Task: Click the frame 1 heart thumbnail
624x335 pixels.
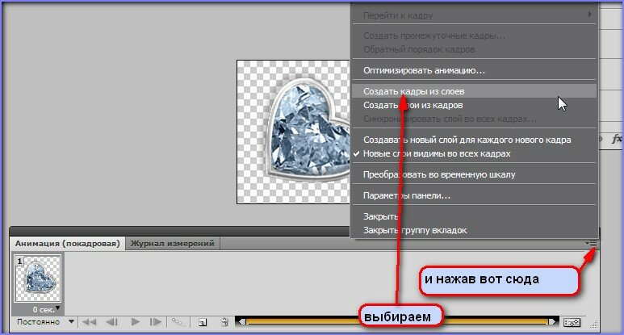Action: tap(37, 279)
